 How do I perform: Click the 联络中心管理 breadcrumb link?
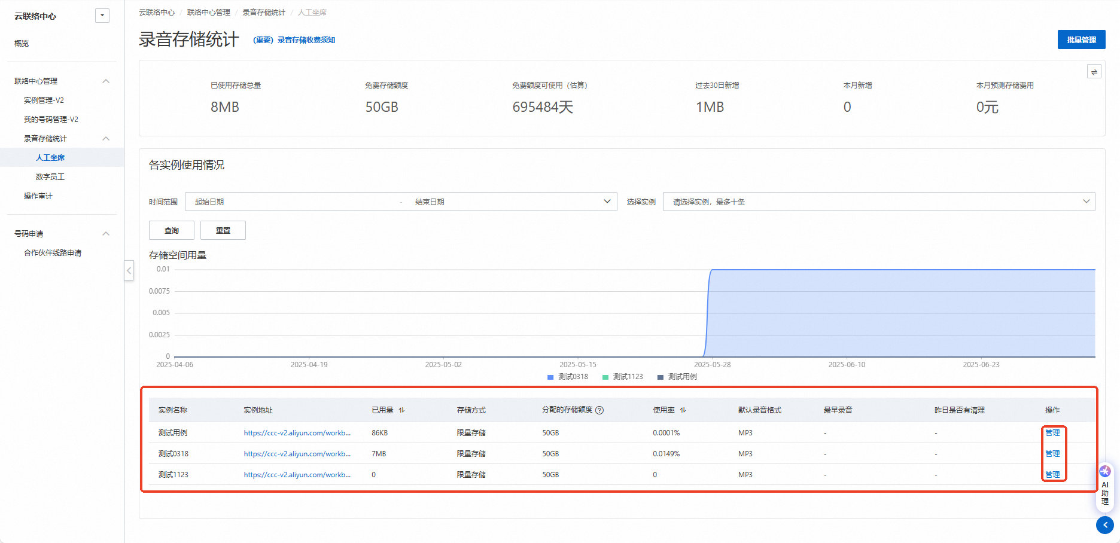(x=209, y=13)
